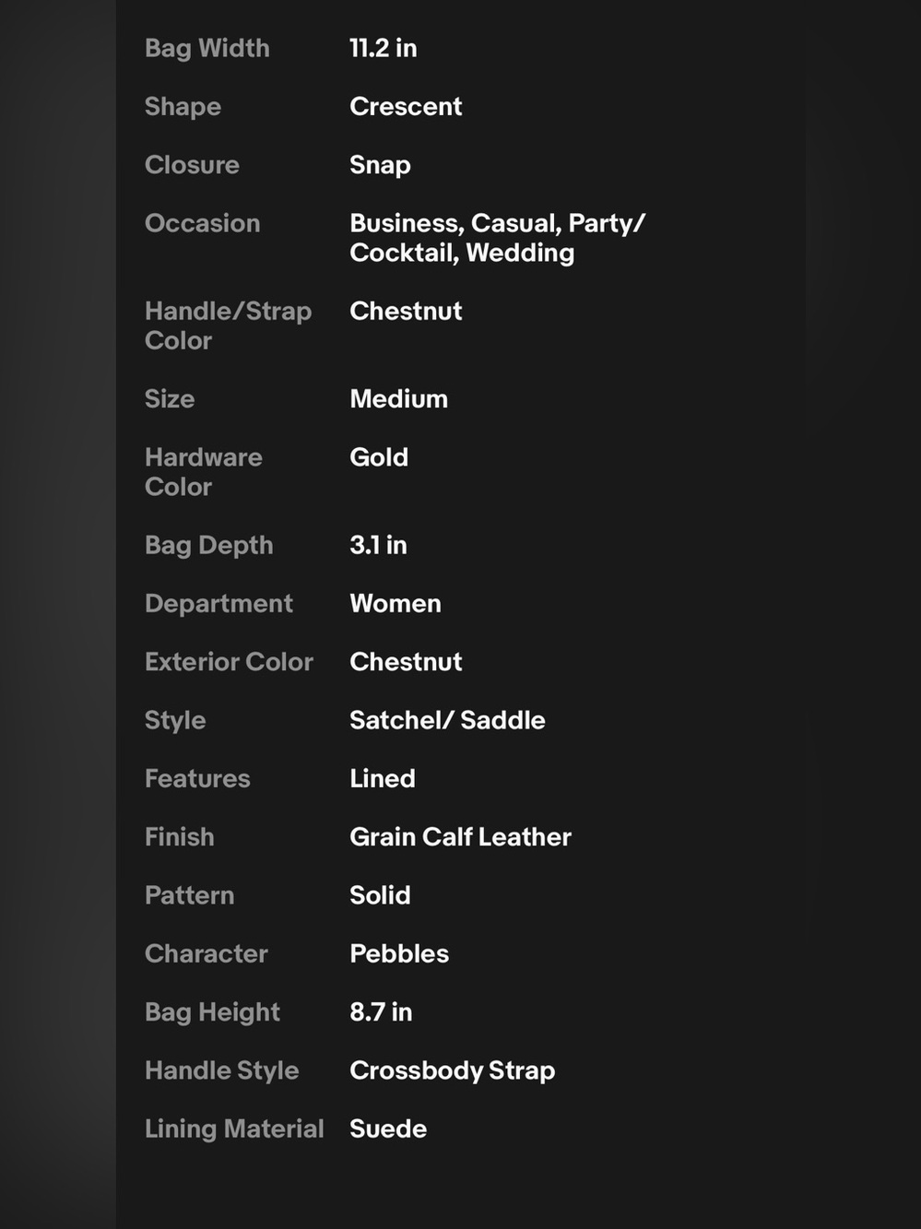The width and height of the screenshot is (921, 1229).
Task: Select the Women department value
Action: point(396,603)
